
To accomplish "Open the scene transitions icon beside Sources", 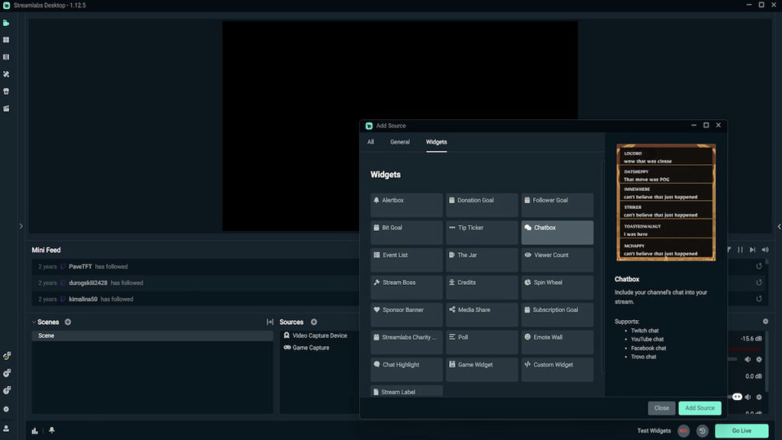I will point(270,322).
